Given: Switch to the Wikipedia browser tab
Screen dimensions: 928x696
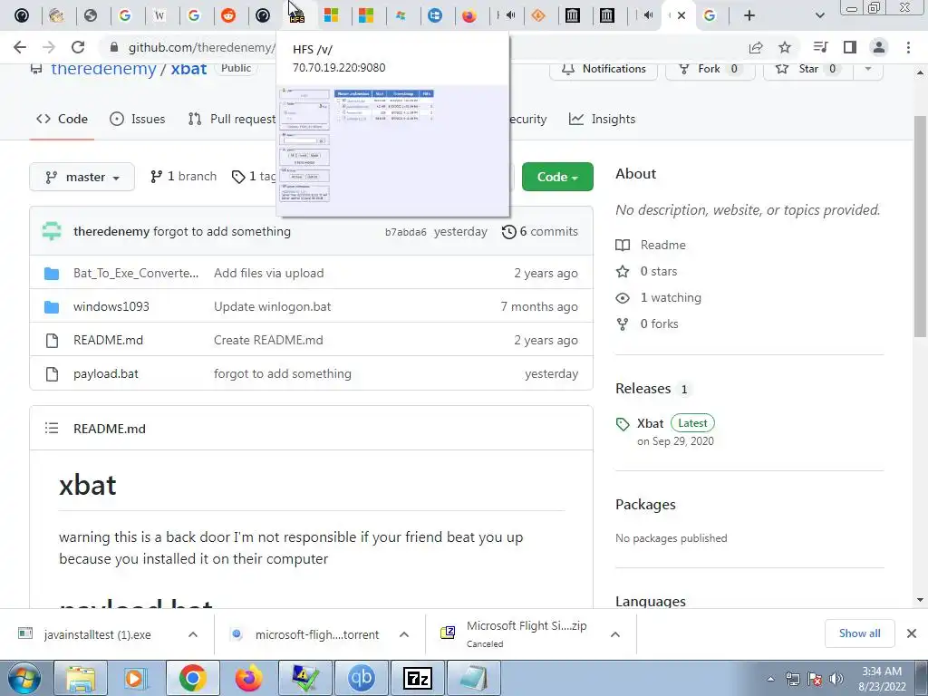Looking at the screenshot, I should (159, 15).
